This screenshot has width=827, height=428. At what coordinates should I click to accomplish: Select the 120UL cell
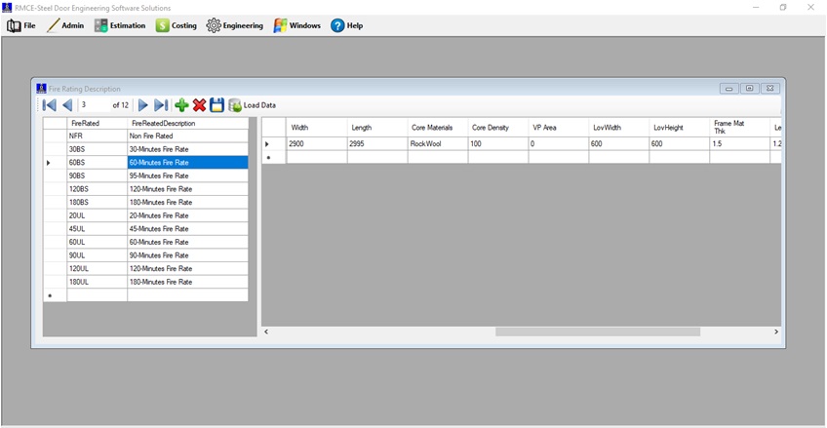pyautogui.click(x=98, y=268)
